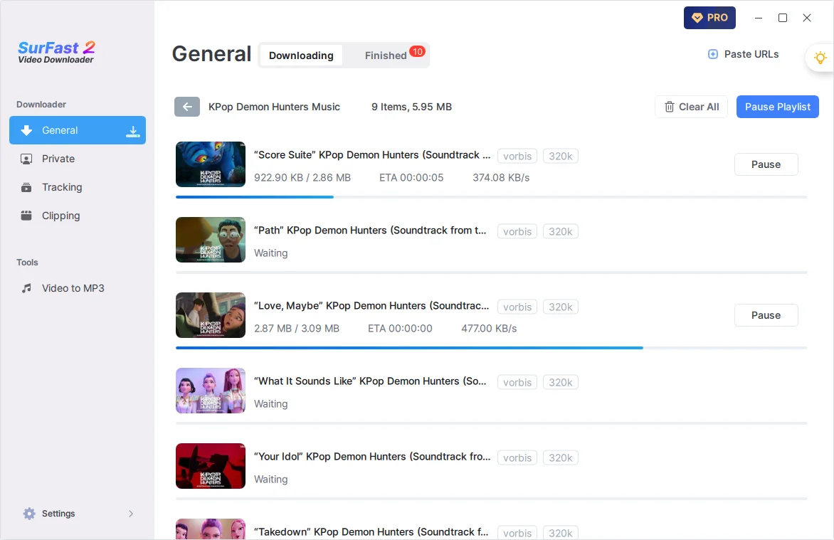Click the red 10 badge on Finished
The width and height of the screenshot is (834, 540).
417,52
